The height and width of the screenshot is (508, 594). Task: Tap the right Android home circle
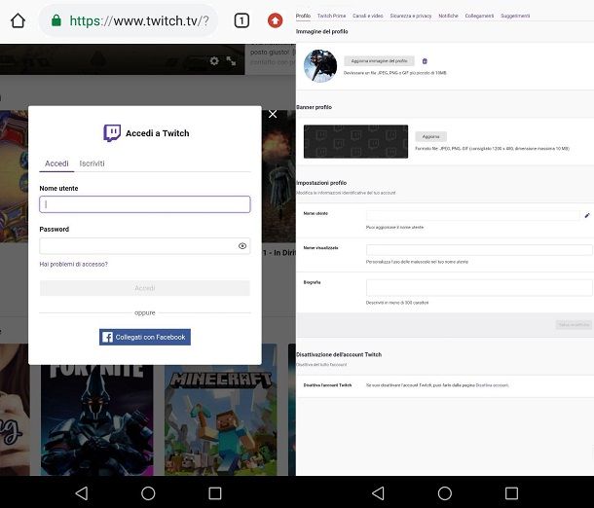[x=445, y=492]
